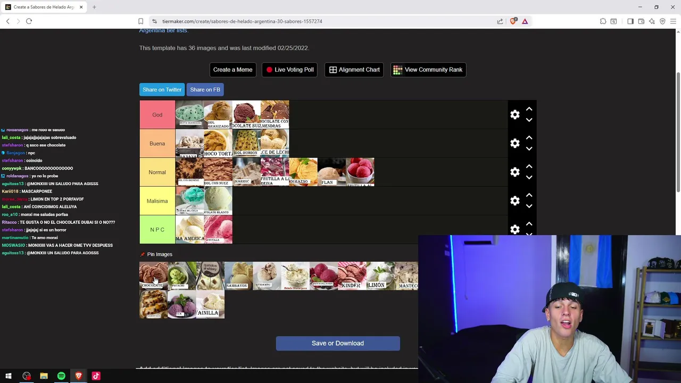Toggle browser sidebar panel icon
The height and width of the screenshot is (383, 681).
[630, 21]
